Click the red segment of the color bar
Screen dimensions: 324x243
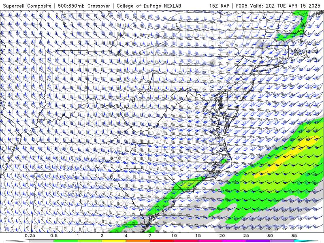coord(162,241)
